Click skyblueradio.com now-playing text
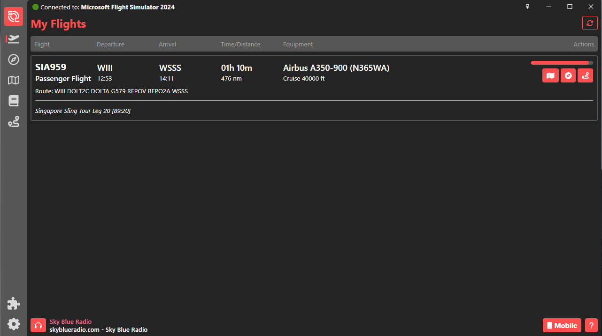The width and height of the screenshot is (602, 336). (99, 330)
